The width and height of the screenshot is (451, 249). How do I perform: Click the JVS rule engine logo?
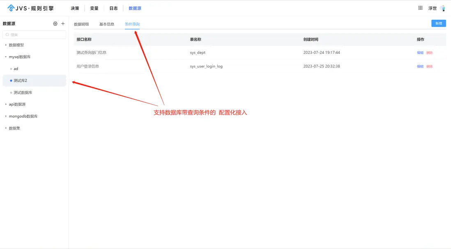30,8
